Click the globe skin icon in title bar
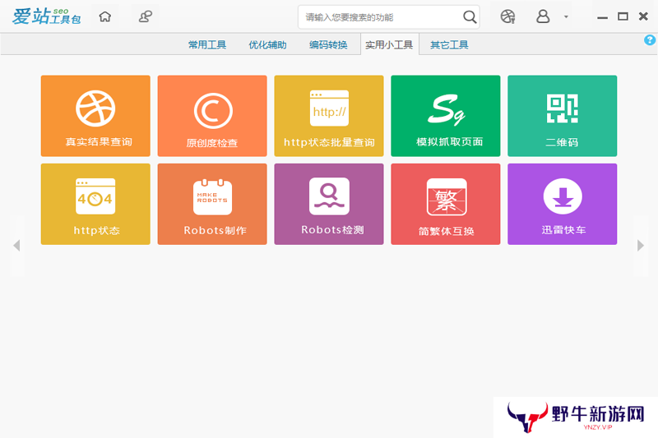The width and height of the screenshot is (658, 438). (x=507, y=16)
